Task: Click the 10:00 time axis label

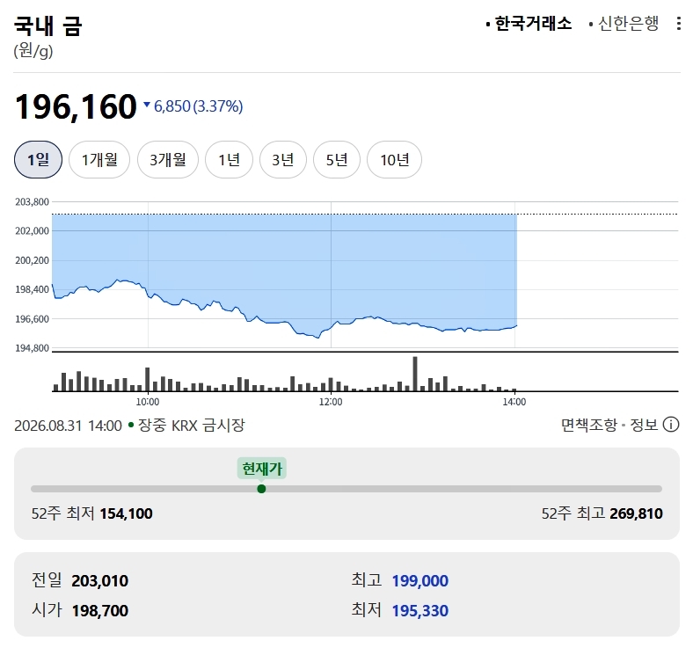Action: point(148,402)
